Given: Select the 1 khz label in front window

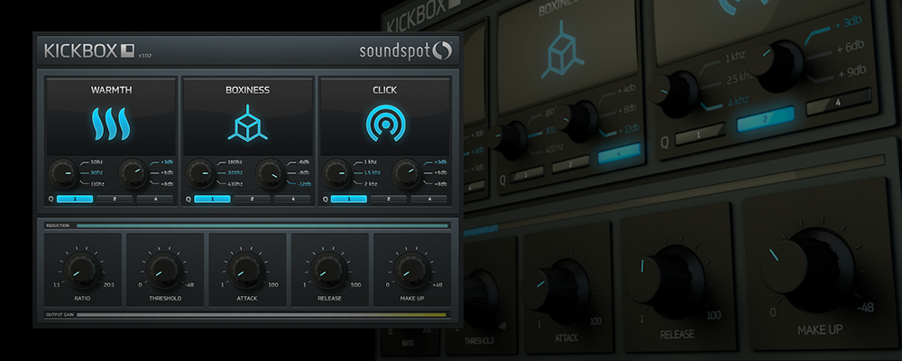Looking at the screenshot, I should 371,162.
